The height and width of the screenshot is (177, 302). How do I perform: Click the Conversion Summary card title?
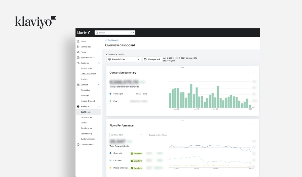123,73
